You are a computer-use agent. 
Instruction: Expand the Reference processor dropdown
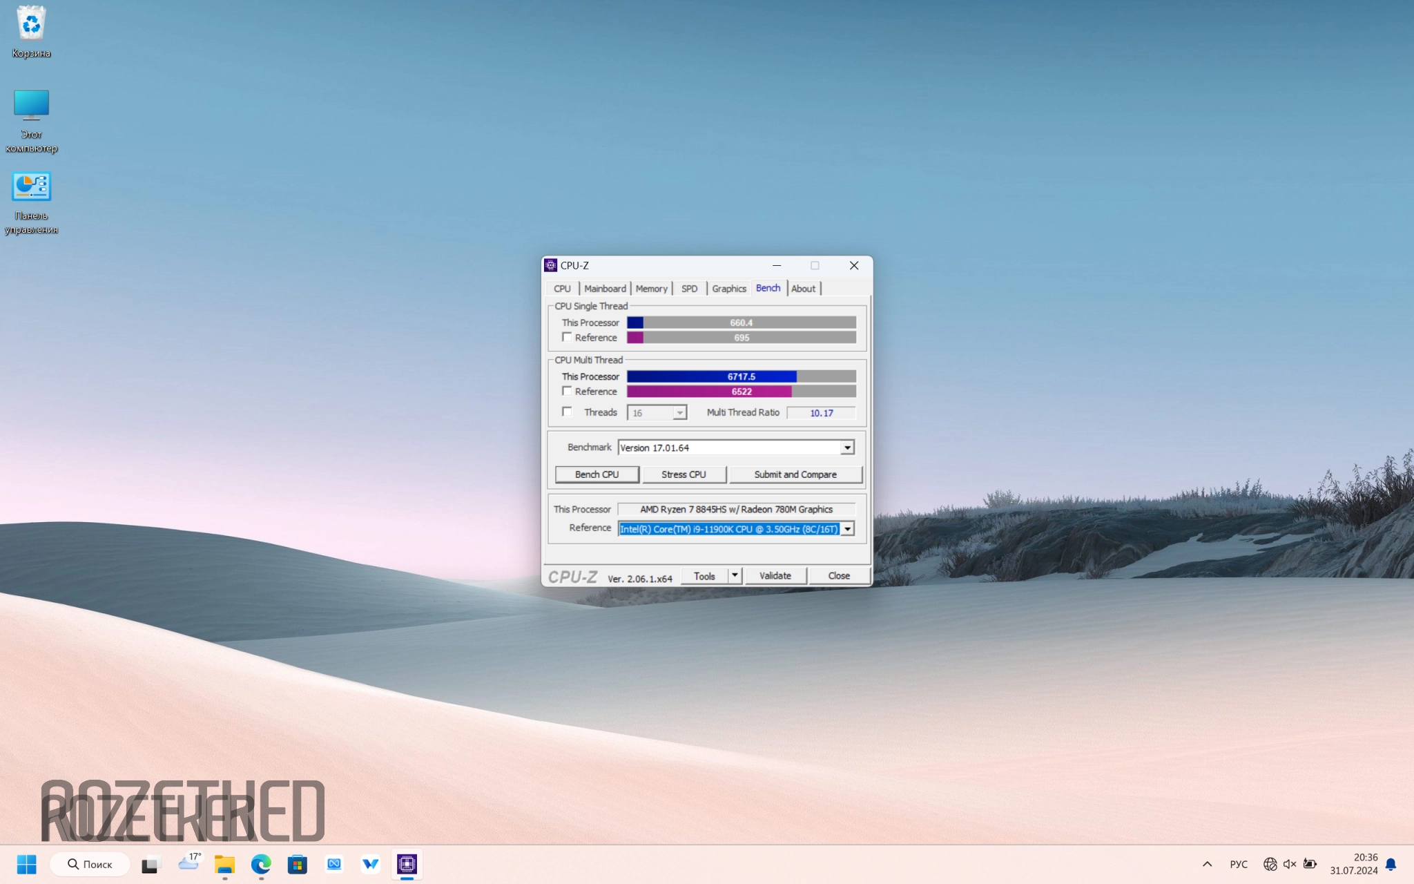(x=847, y=529)
